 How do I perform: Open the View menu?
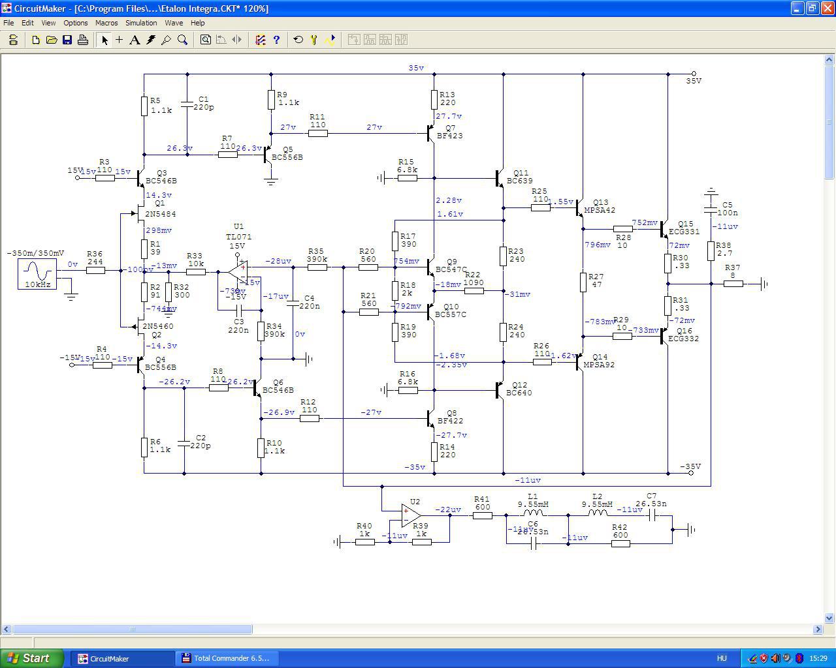tap(48, 23)
